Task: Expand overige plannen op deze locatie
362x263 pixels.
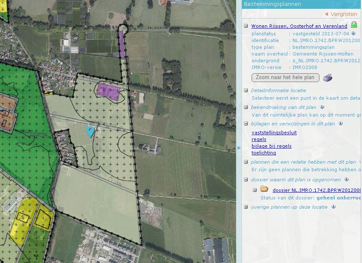Action: click(x=246, y=207)
